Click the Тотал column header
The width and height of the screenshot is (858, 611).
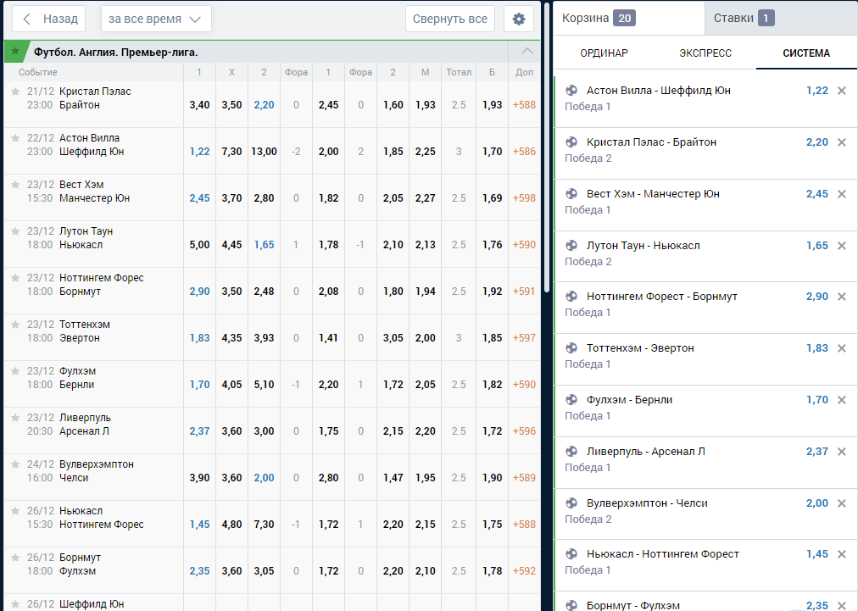coord(459,72)
